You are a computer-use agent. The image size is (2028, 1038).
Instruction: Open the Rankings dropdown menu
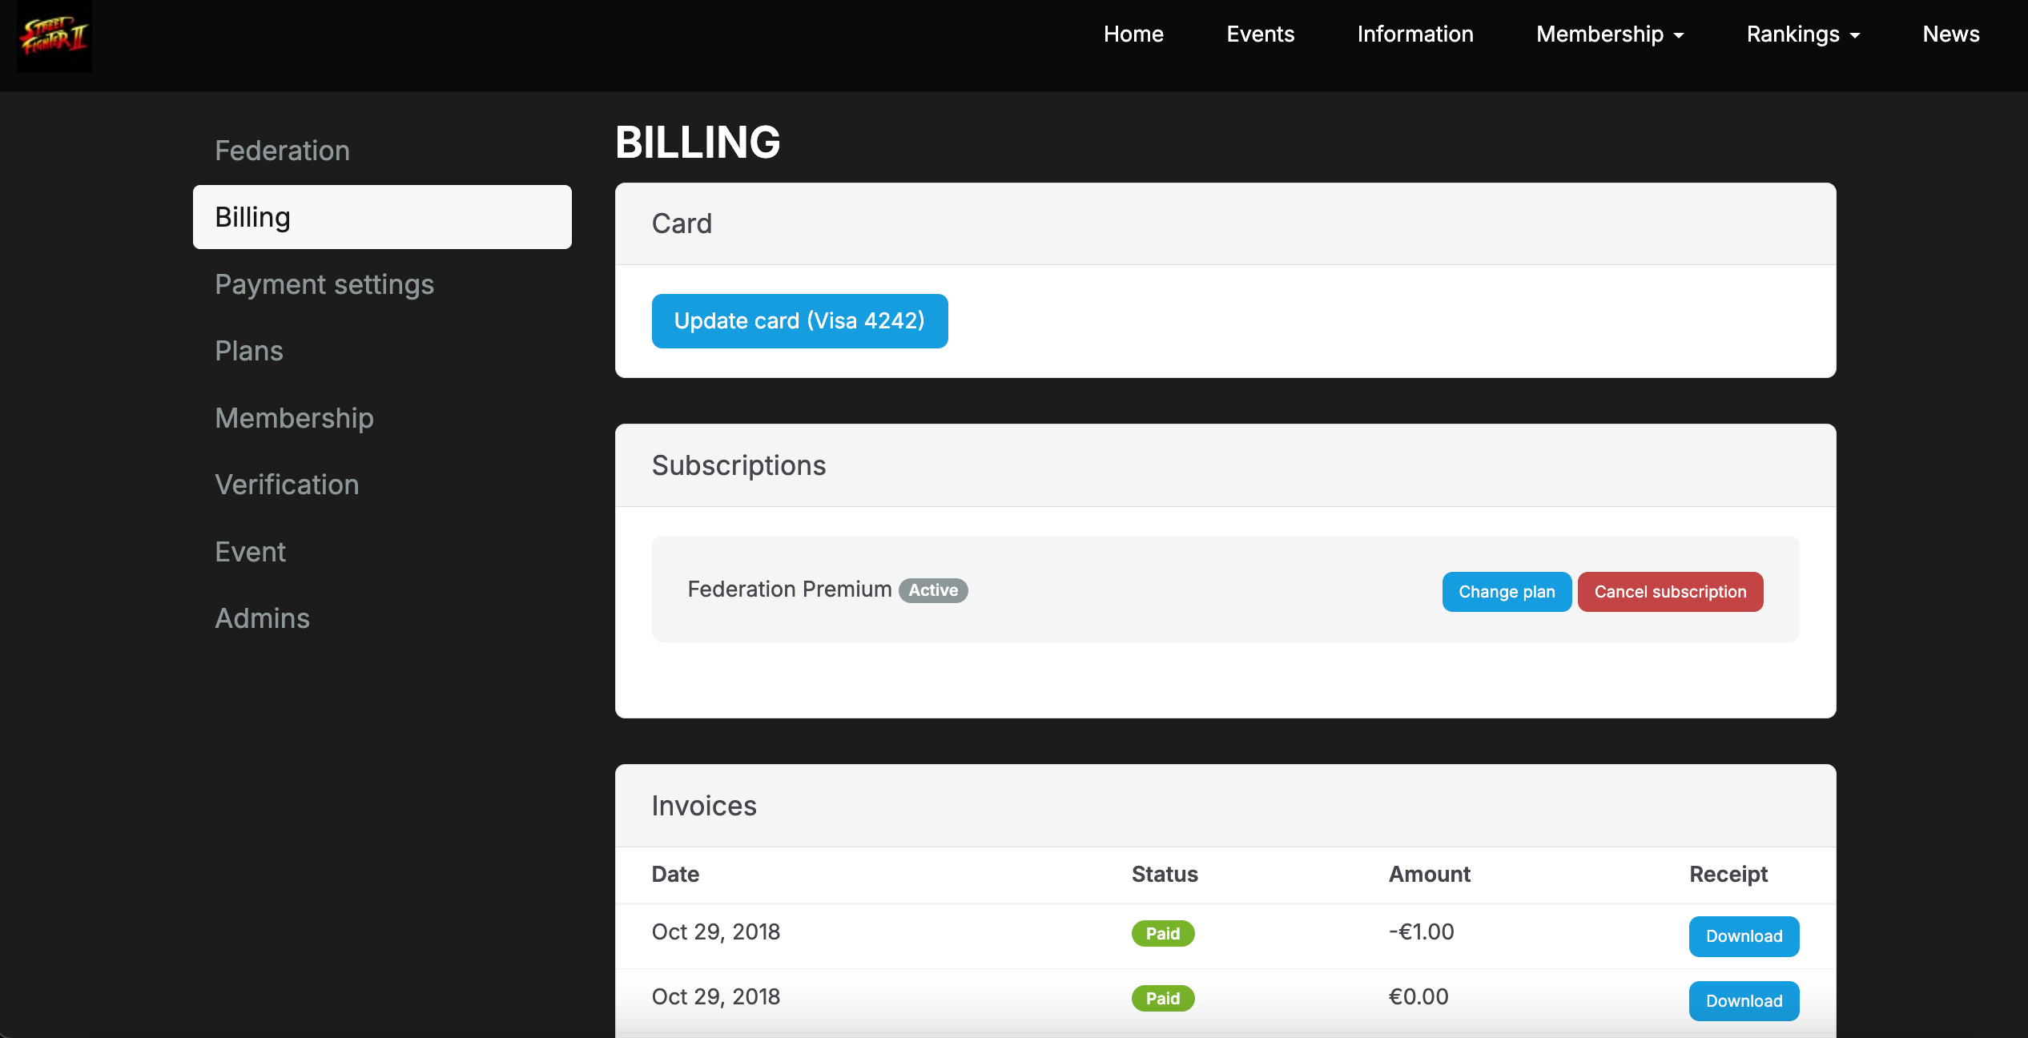click(1803, 34)
